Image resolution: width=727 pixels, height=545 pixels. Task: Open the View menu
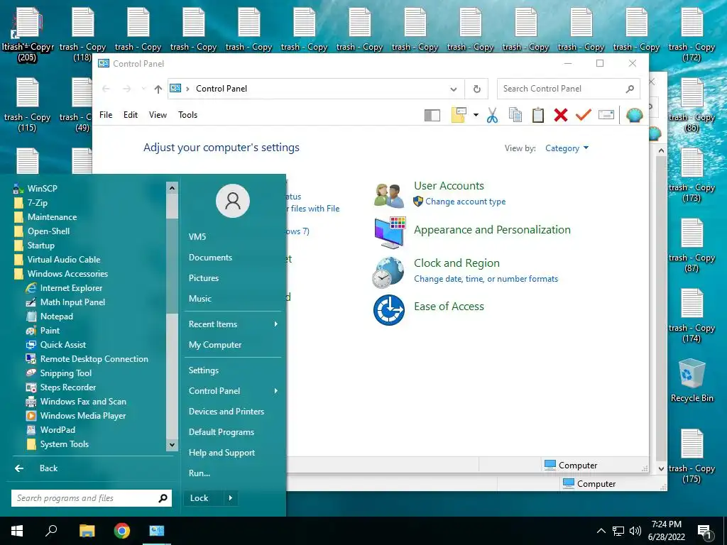pyautogui.click(x=158, y=115)
